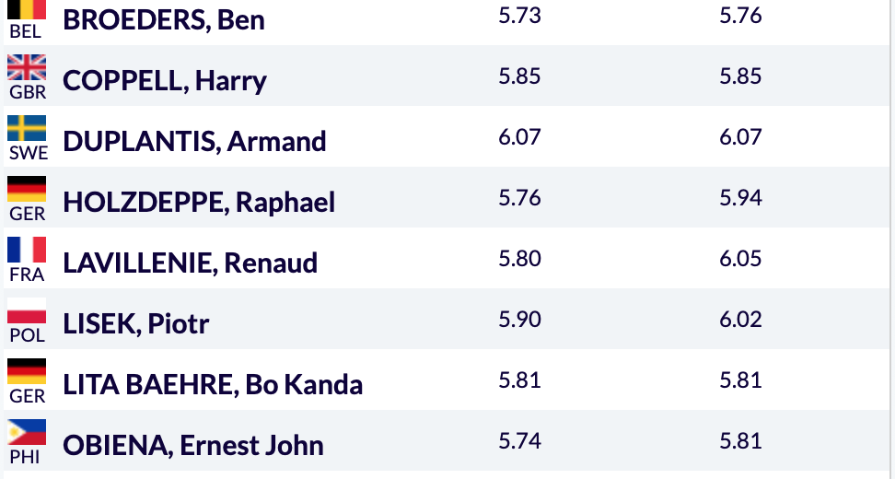
Task: Click the SWE country code label
Action: coord(29,153)
